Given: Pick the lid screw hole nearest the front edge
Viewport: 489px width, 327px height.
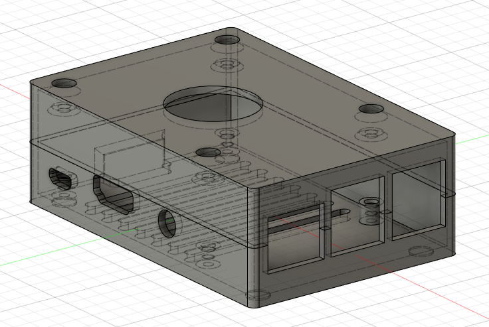Looking at the screenshot, I should 209,153.
